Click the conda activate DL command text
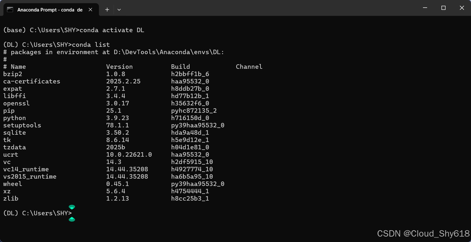The height and width of the screenshot is (242, 471). coord(112,30)
